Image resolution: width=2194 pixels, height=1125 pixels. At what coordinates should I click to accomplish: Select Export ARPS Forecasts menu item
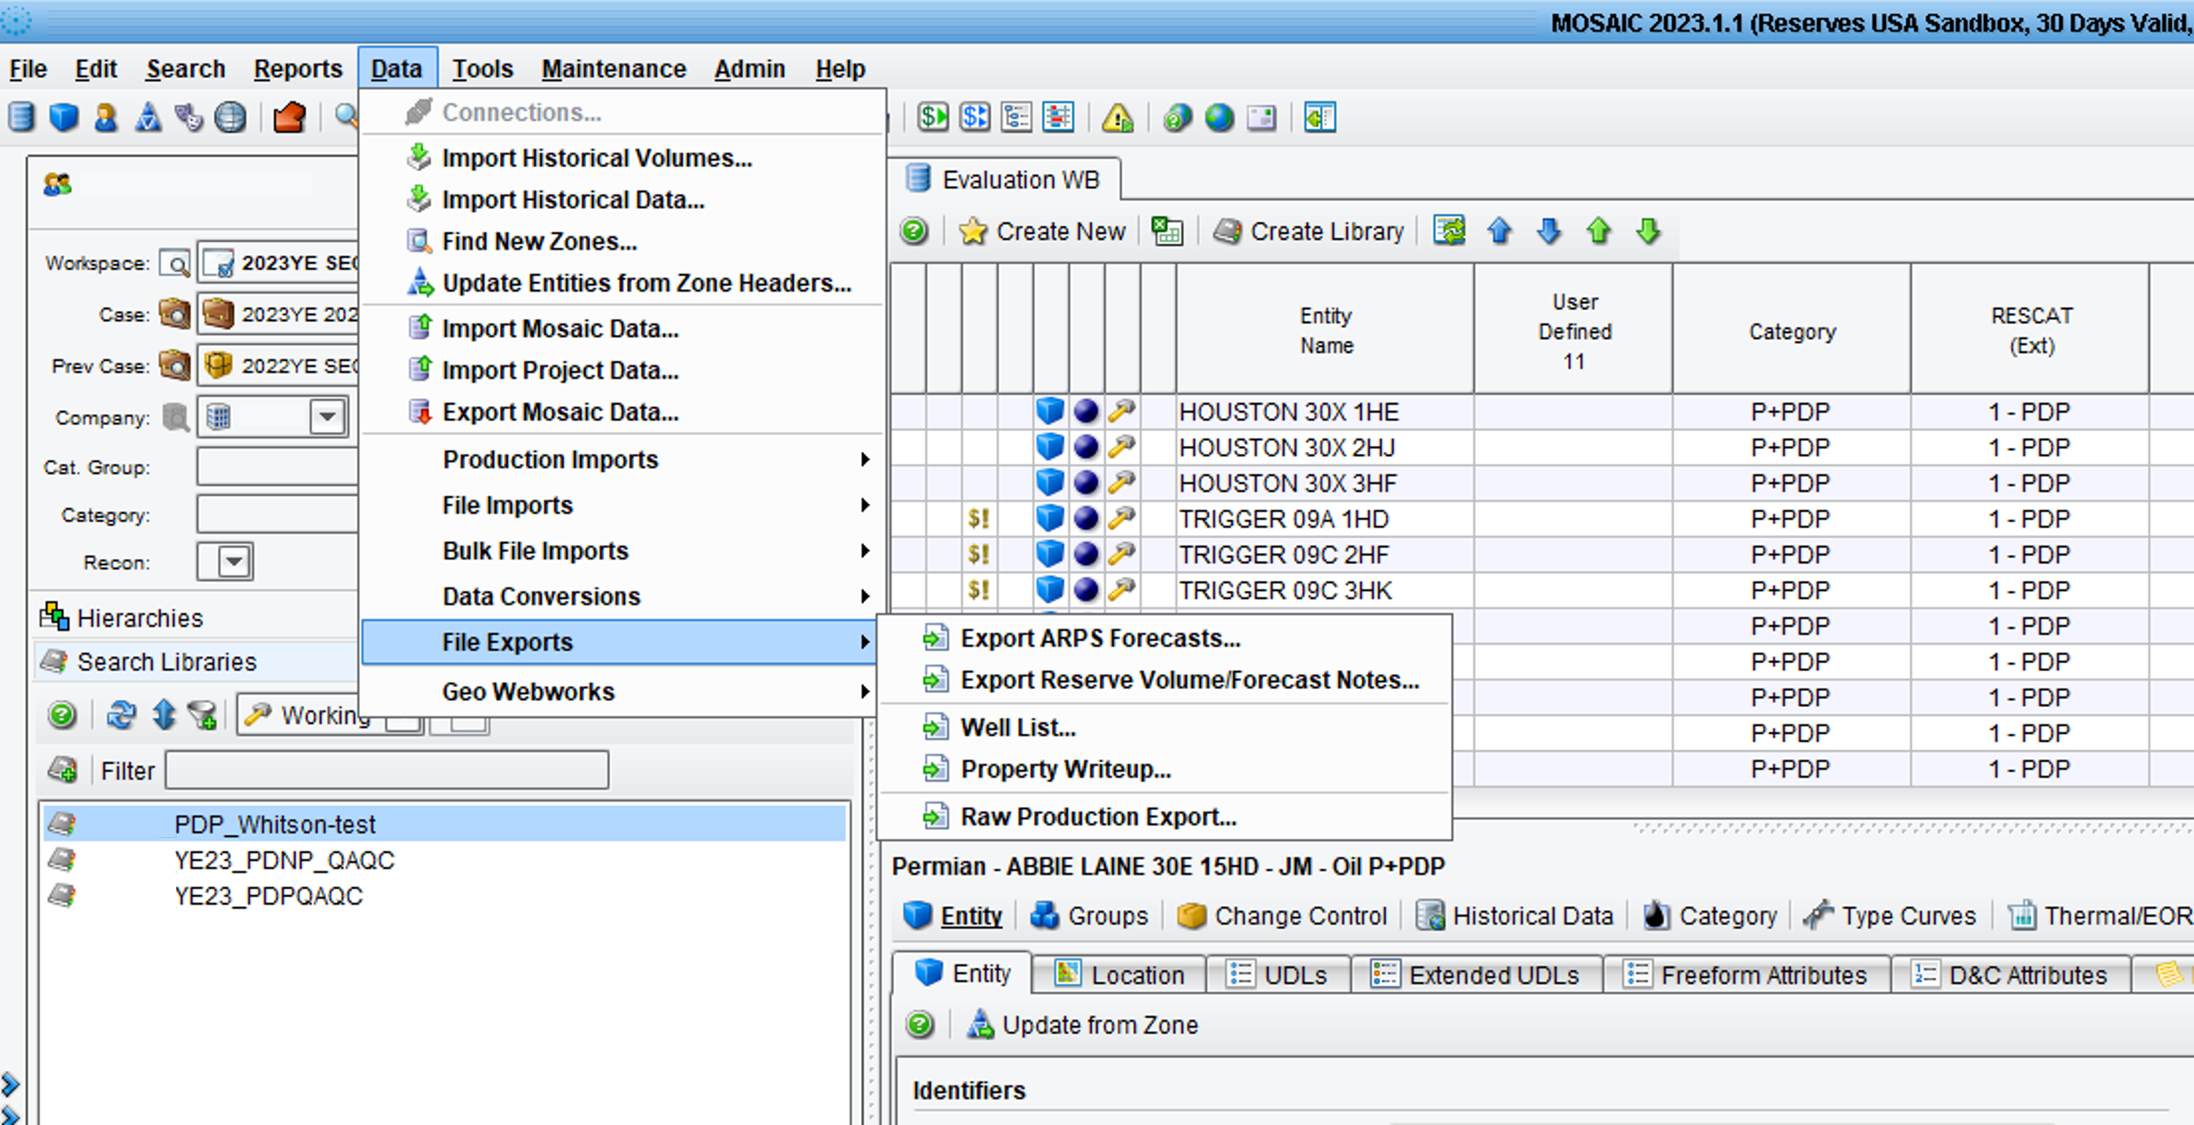[x=1163, y=638]
